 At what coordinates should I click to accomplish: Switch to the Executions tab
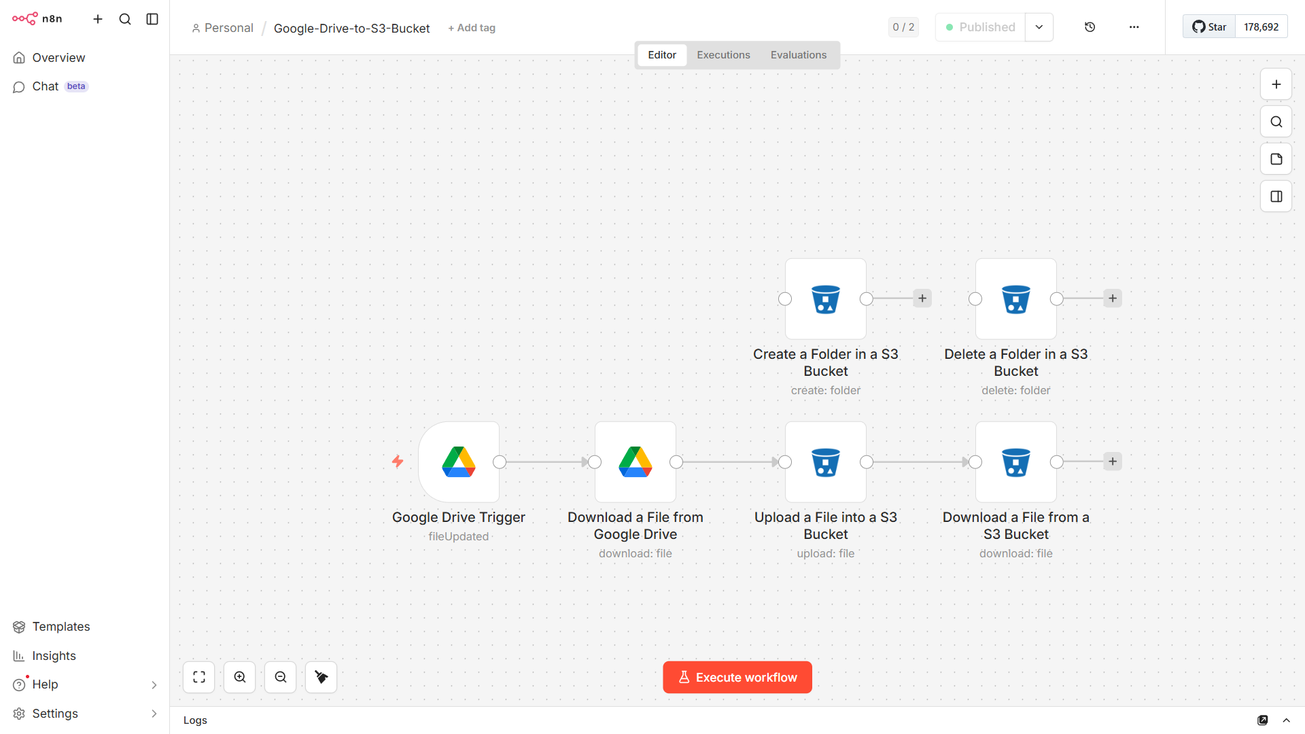click(x=723, y=55)
